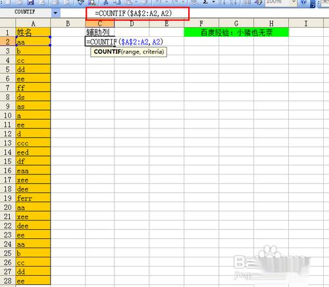Select column C header
The width and height of the screenshot is (329, 287).
coord(99,23)
